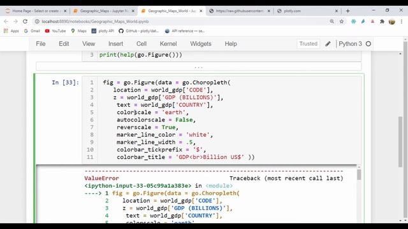
Task: Reload the page with the refresh icon
Action: 25,22
